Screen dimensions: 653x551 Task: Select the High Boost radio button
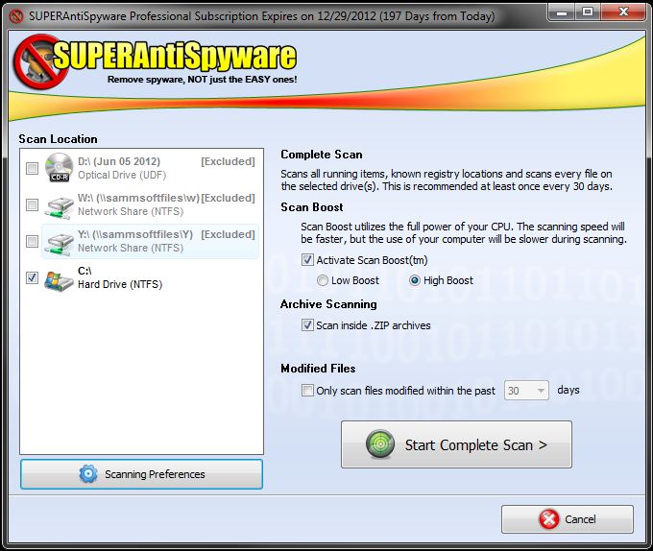[415, 280]
